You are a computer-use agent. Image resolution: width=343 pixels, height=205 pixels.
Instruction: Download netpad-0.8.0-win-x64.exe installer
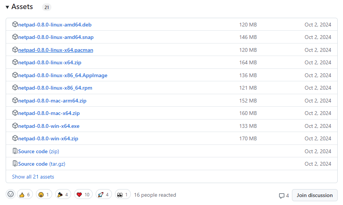(x=49, y=126)
